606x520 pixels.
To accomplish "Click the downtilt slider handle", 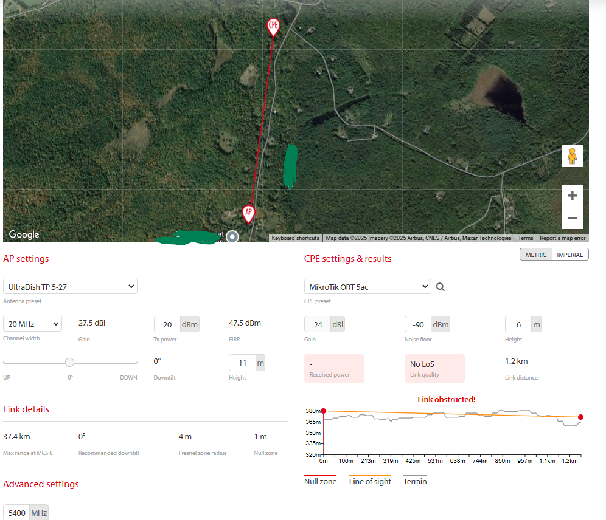I will pos(69,362).
